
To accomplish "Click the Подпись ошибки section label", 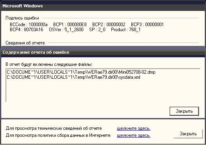I will (x=22, y=18).
